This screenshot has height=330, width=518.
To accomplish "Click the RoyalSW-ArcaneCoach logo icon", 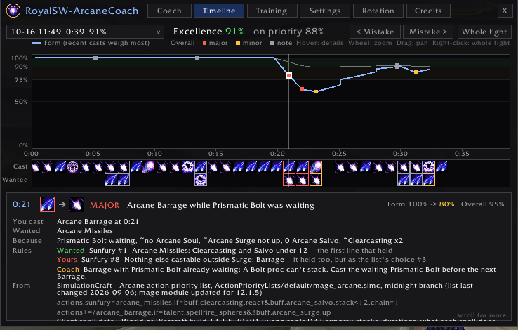I will [x=13, y=11].
